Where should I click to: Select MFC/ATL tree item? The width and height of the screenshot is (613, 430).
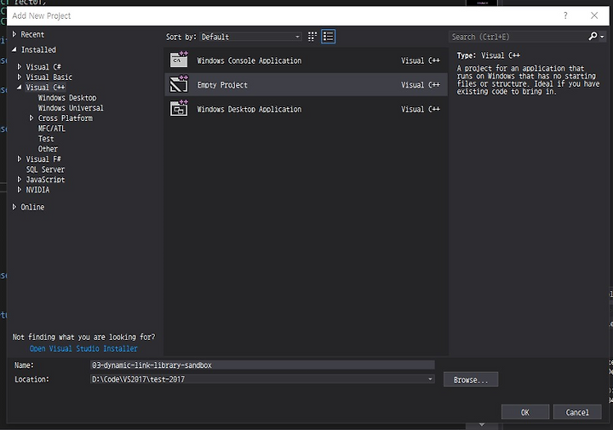point(52,129)
